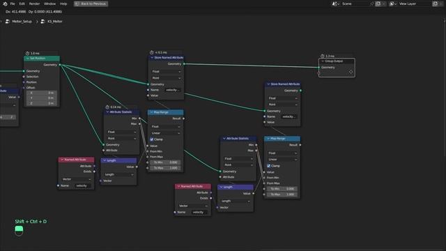446x251 pixels.
Task: Click To Min slider in left Map Range
Action: click(166, 162)
